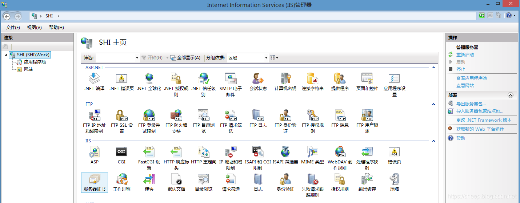Open the WebDAV 创作规则 feature
Viewport: 520px width, 203px height.
click(340, 158)
